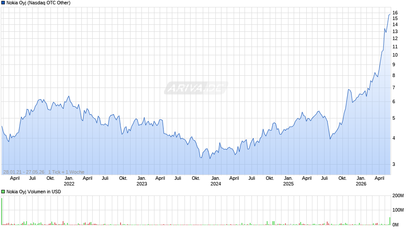Image resolution: width=409 pixels, height=229 pixels.
Task: Click the 'Jan. 2026' time axis label
Action: pos(361,181)
